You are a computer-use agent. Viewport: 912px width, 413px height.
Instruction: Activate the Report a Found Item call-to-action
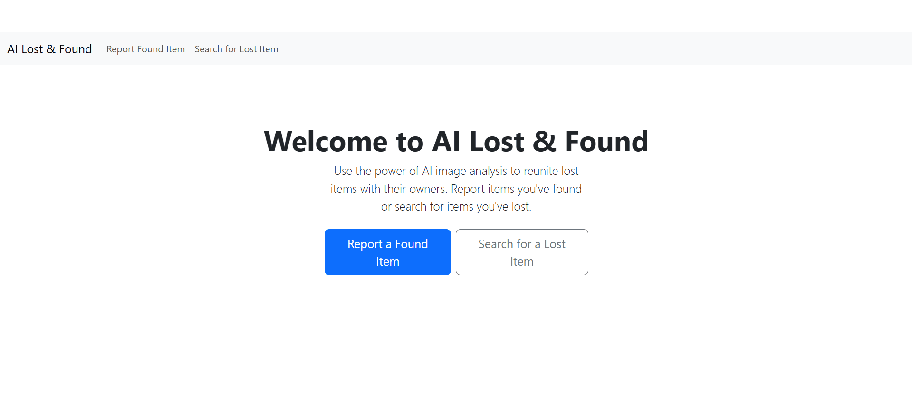click(387, 252)
